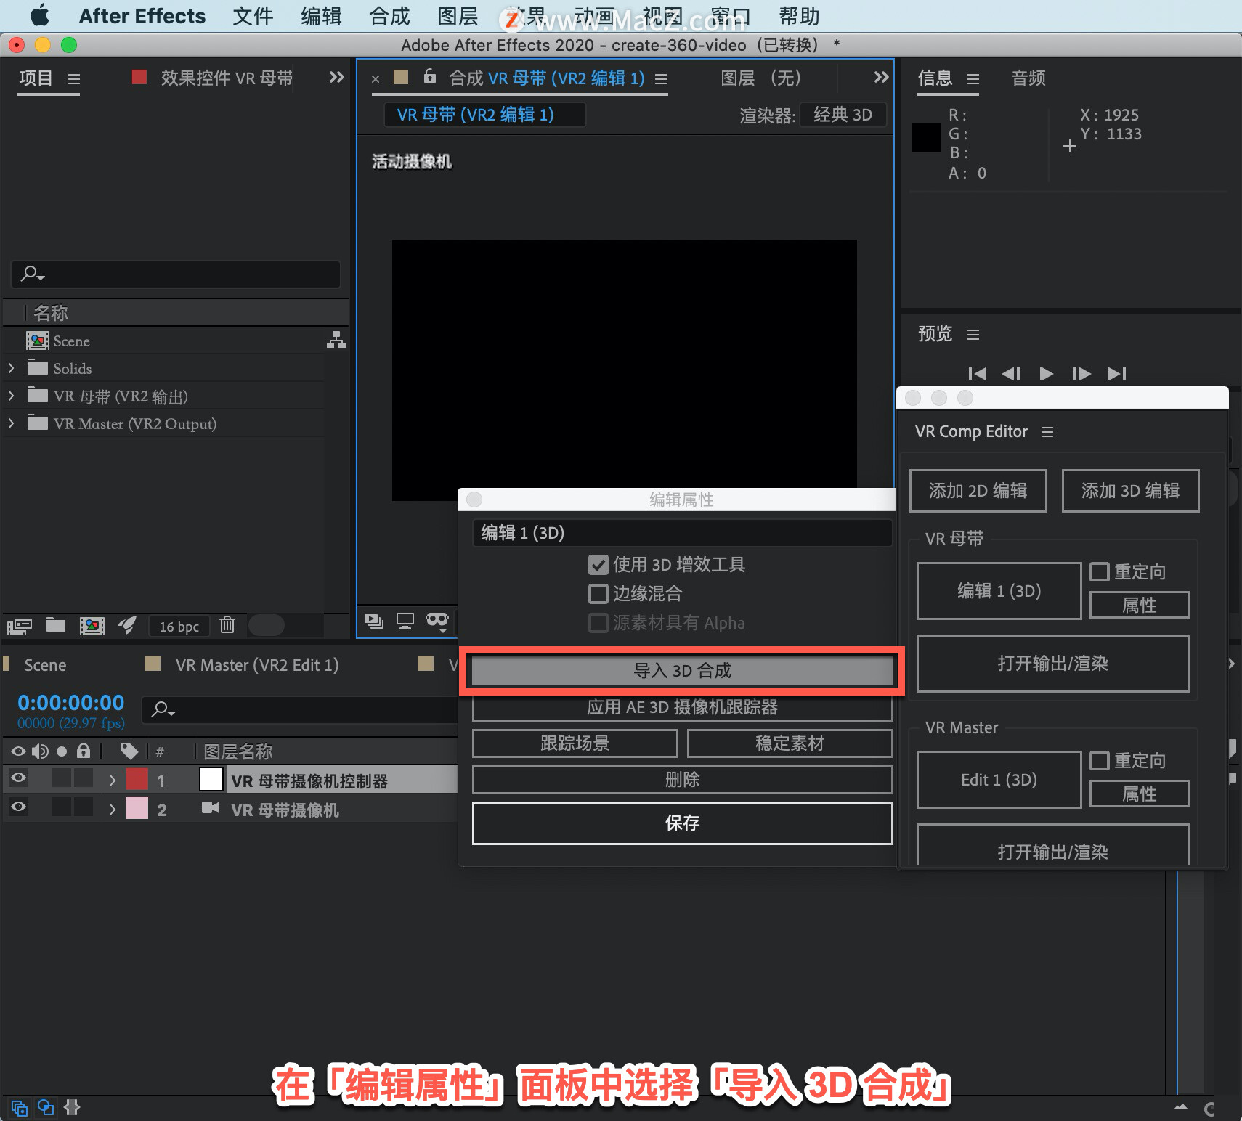1242x1121 pixels.
Task: Toggle solo box for layer 1
Action: [62, 778]
